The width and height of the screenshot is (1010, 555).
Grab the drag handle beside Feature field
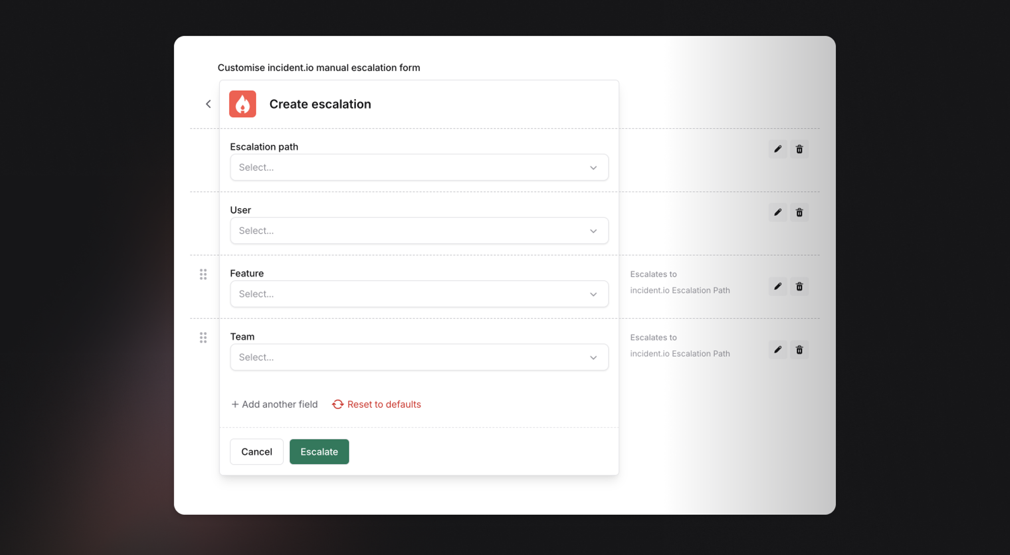click(x=203, y=274)
